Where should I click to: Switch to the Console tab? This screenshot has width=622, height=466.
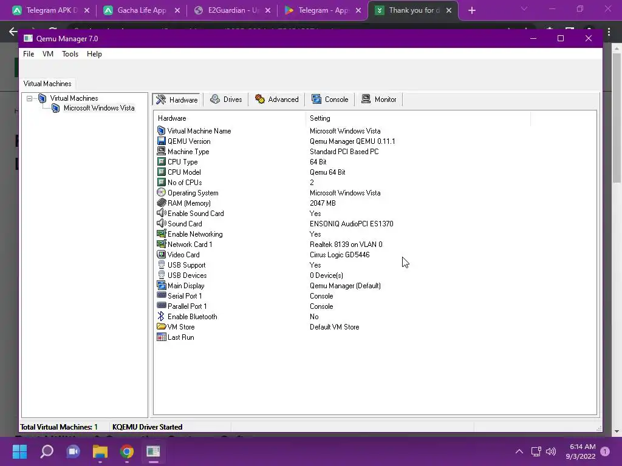pyautogui.click(x=330, y=100)
